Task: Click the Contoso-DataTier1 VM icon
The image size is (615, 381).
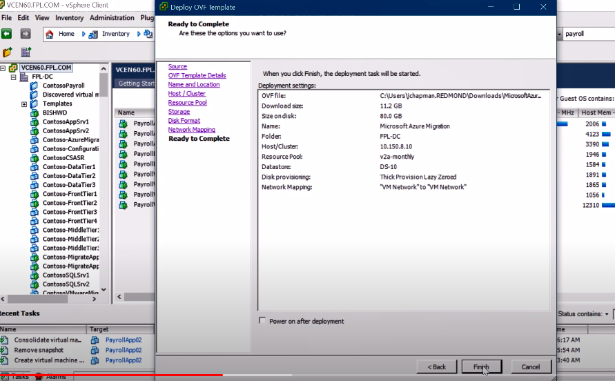Action: click(35, 167)
